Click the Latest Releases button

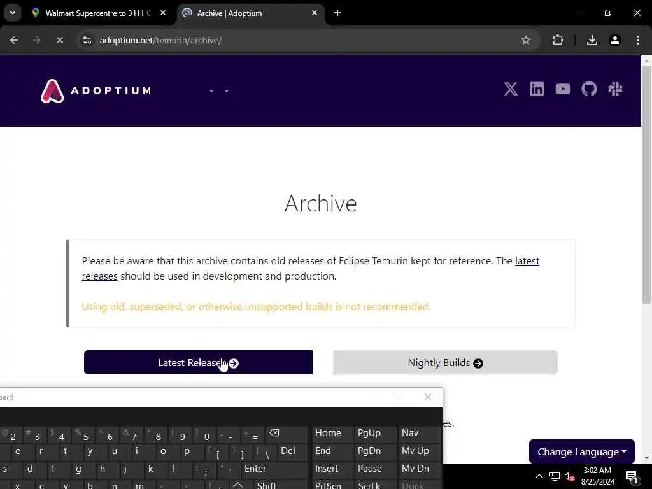click(198, 362)
